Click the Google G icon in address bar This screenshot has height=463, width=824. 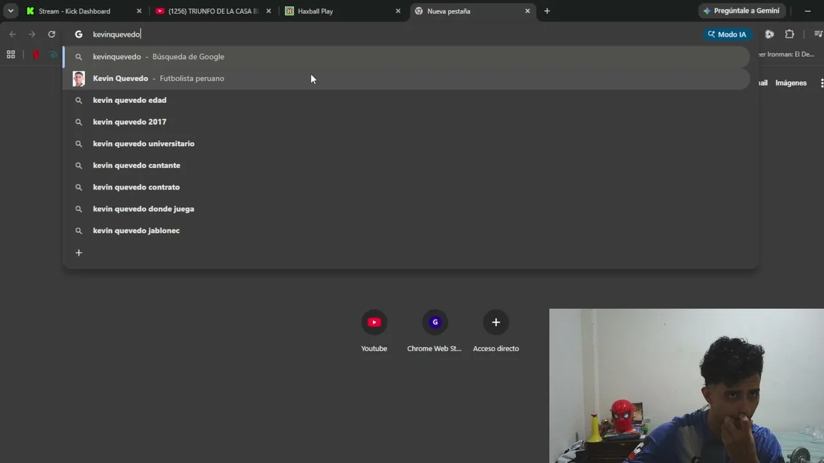coord(79,34)
